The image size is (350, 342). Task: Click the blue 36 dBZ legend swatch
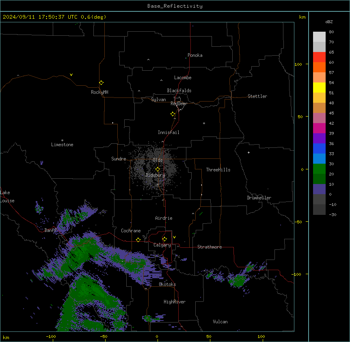(x=319, y=148)
